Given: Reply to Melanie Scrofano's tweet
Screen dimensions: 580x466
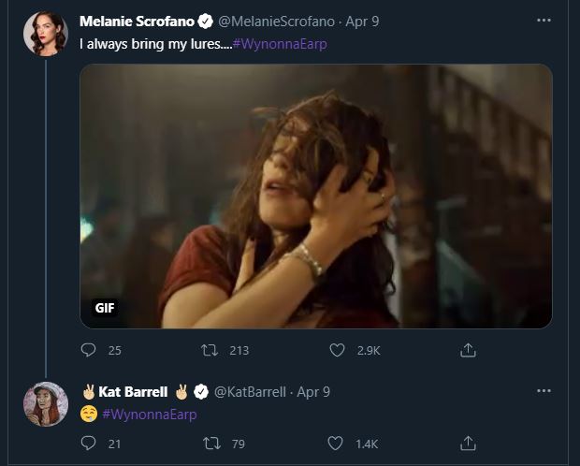Looking at the screenshot, I should pos(89,350).
